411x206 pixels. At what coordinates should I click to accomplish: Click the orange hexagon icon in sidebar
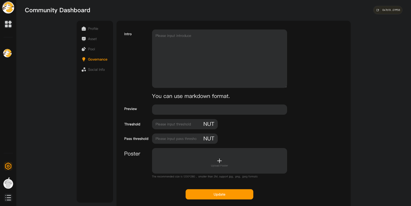tap(8, 166)
